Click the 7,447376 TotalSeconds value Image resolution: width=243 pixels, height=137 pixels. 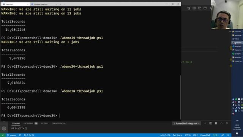point(17,58)
